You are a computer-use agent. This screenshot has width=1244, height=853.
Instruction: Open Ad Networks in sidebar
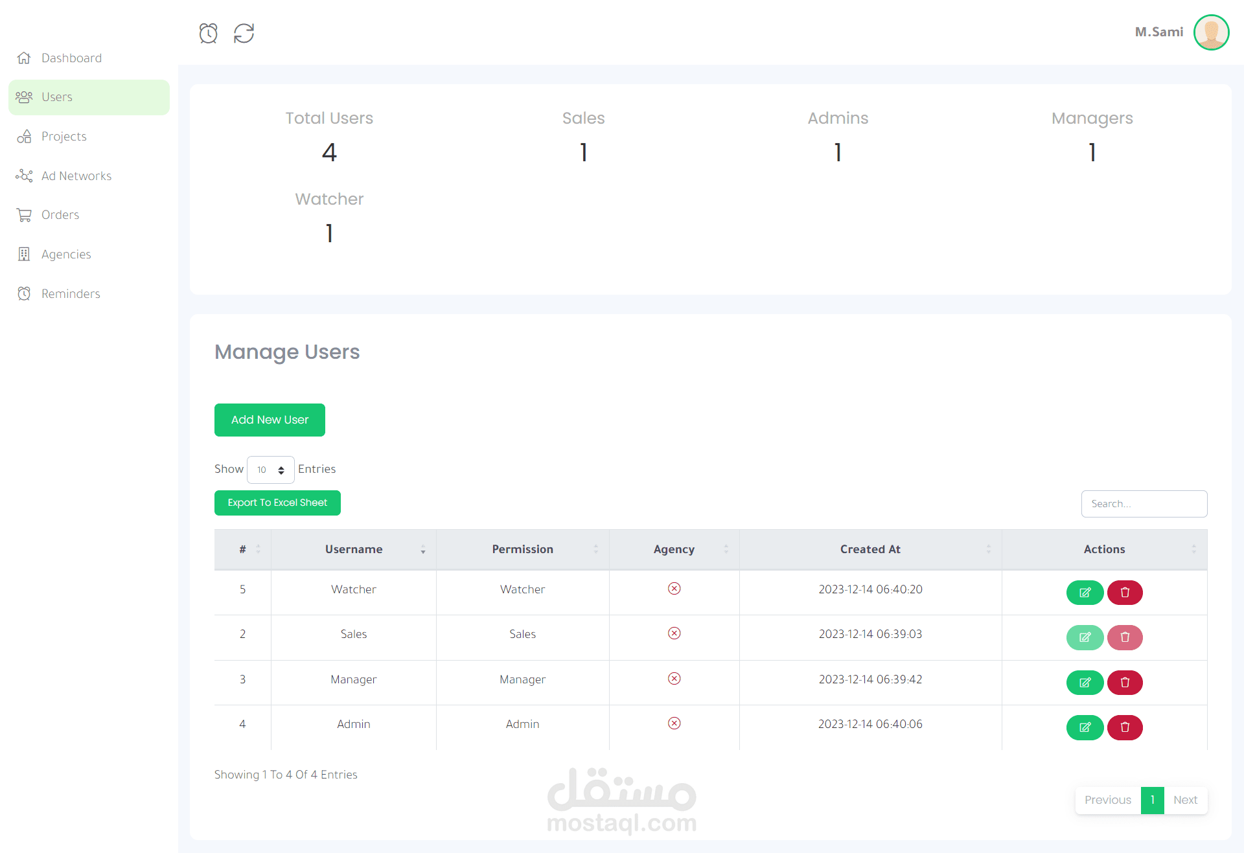coord(76,176)
